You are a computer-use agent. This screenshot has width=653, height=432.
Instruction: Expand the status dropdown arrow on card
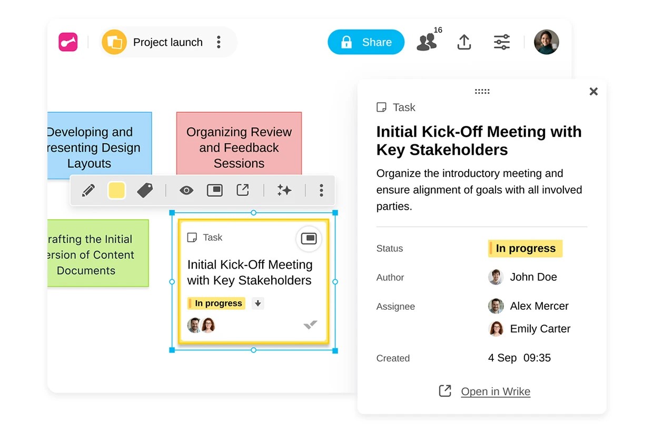coord(258,303)
